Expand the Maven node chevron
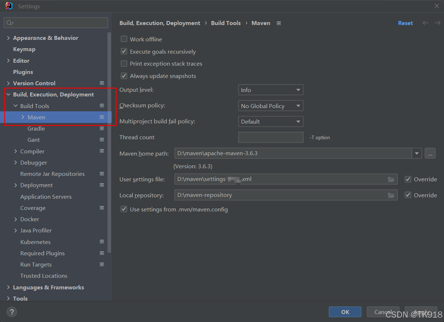The width and height of the screenshot is (444, 322). point(23,117)
